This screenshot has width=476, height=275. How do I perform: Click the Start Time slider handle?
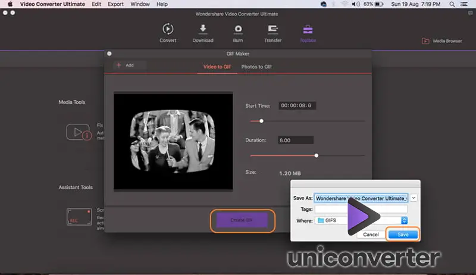[261, 121]
